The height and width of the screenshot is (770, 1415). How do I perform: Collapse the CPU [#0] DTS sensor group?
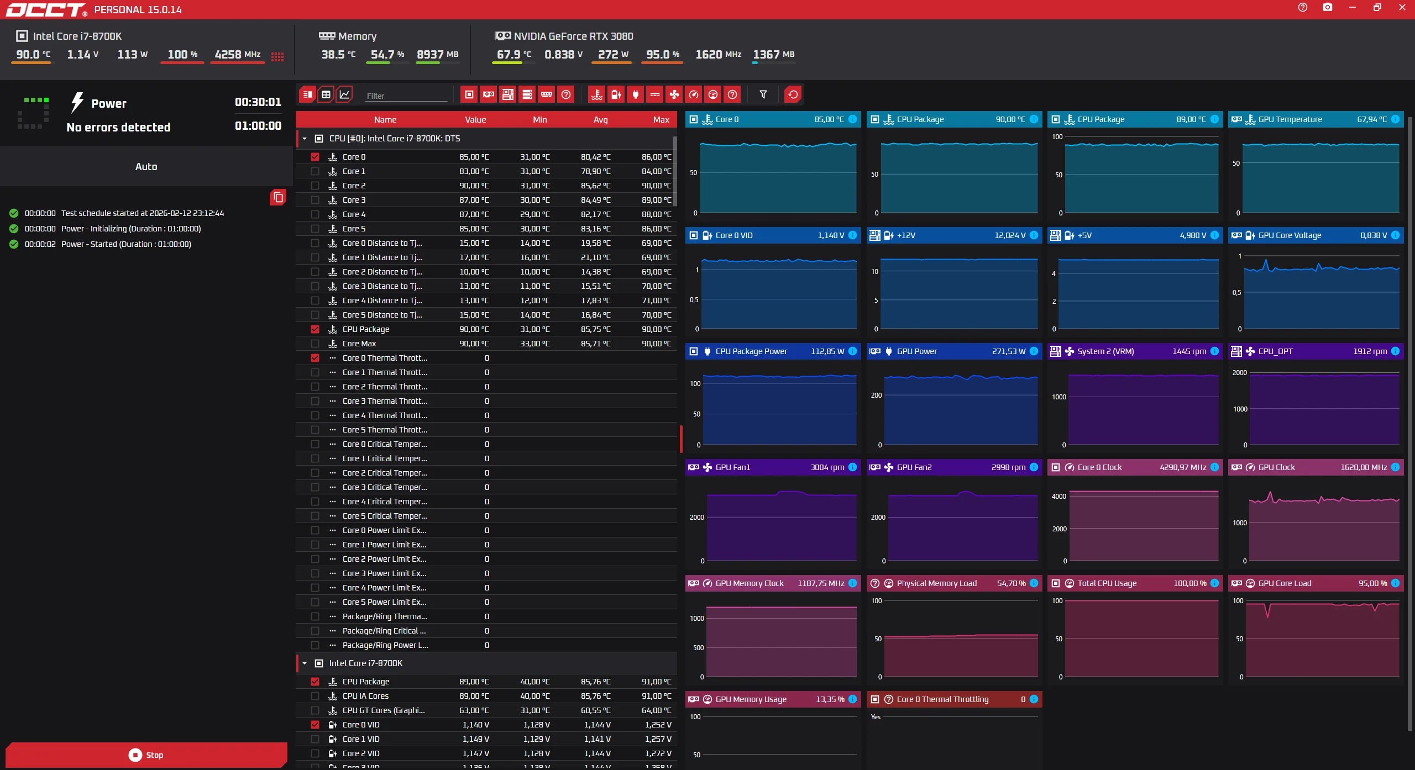pyautogui.click(x=305, y=139)
